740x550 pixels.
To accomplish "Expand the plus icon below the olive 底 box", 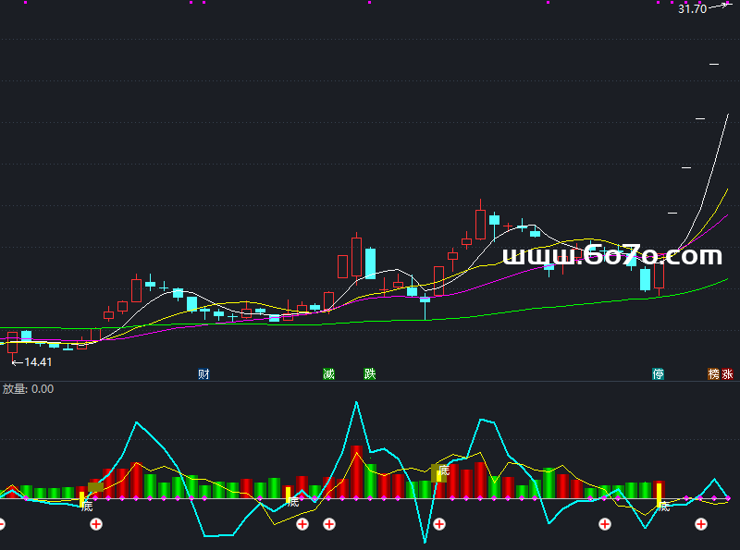I will coord(439,525).
